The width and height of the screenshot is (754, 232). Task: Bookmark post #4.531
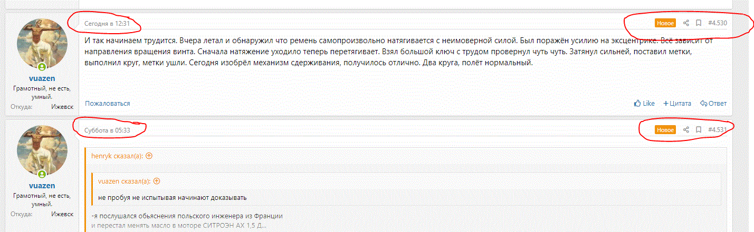698,129
